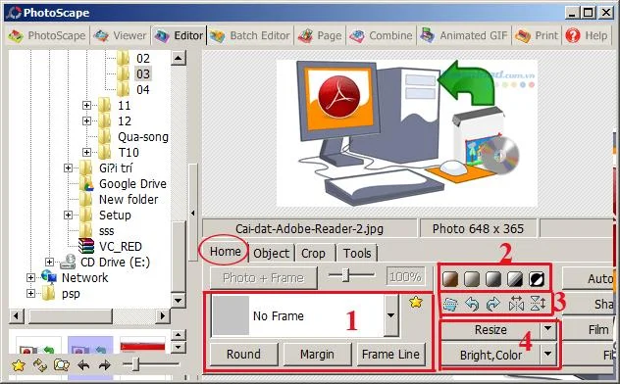Expand the Gi?i trí folder
Viewport: 620px width, 384px height.
(68, 168)
